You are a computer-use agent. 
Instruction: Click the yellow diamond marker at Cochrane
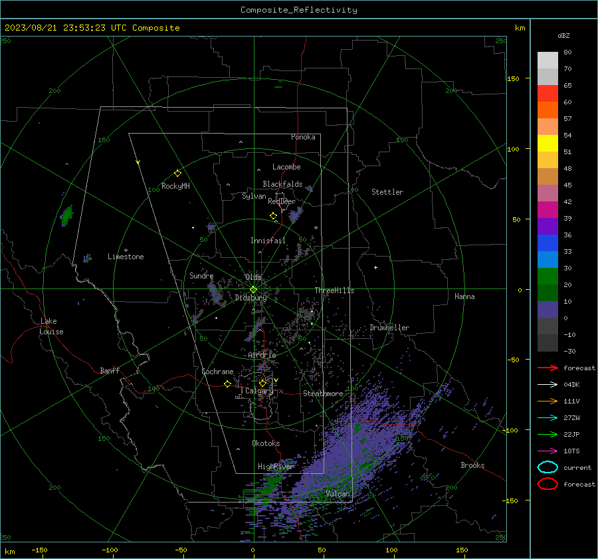point(227,384)
